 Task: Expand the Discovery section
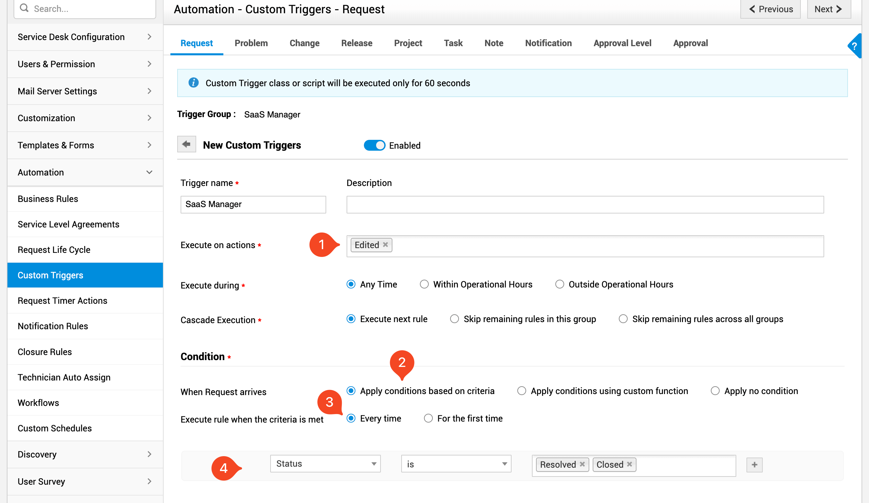(85, 454)
